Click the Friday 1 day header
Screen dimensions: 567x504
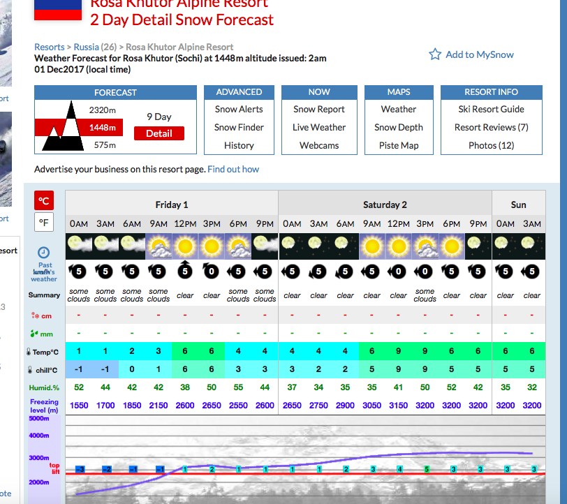click(172, 205)
